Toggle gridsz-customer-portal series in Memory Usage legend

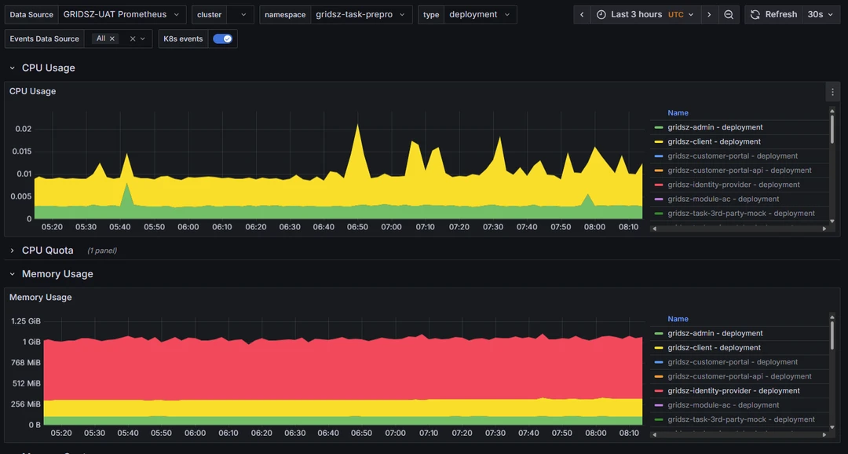coord(722,362)
